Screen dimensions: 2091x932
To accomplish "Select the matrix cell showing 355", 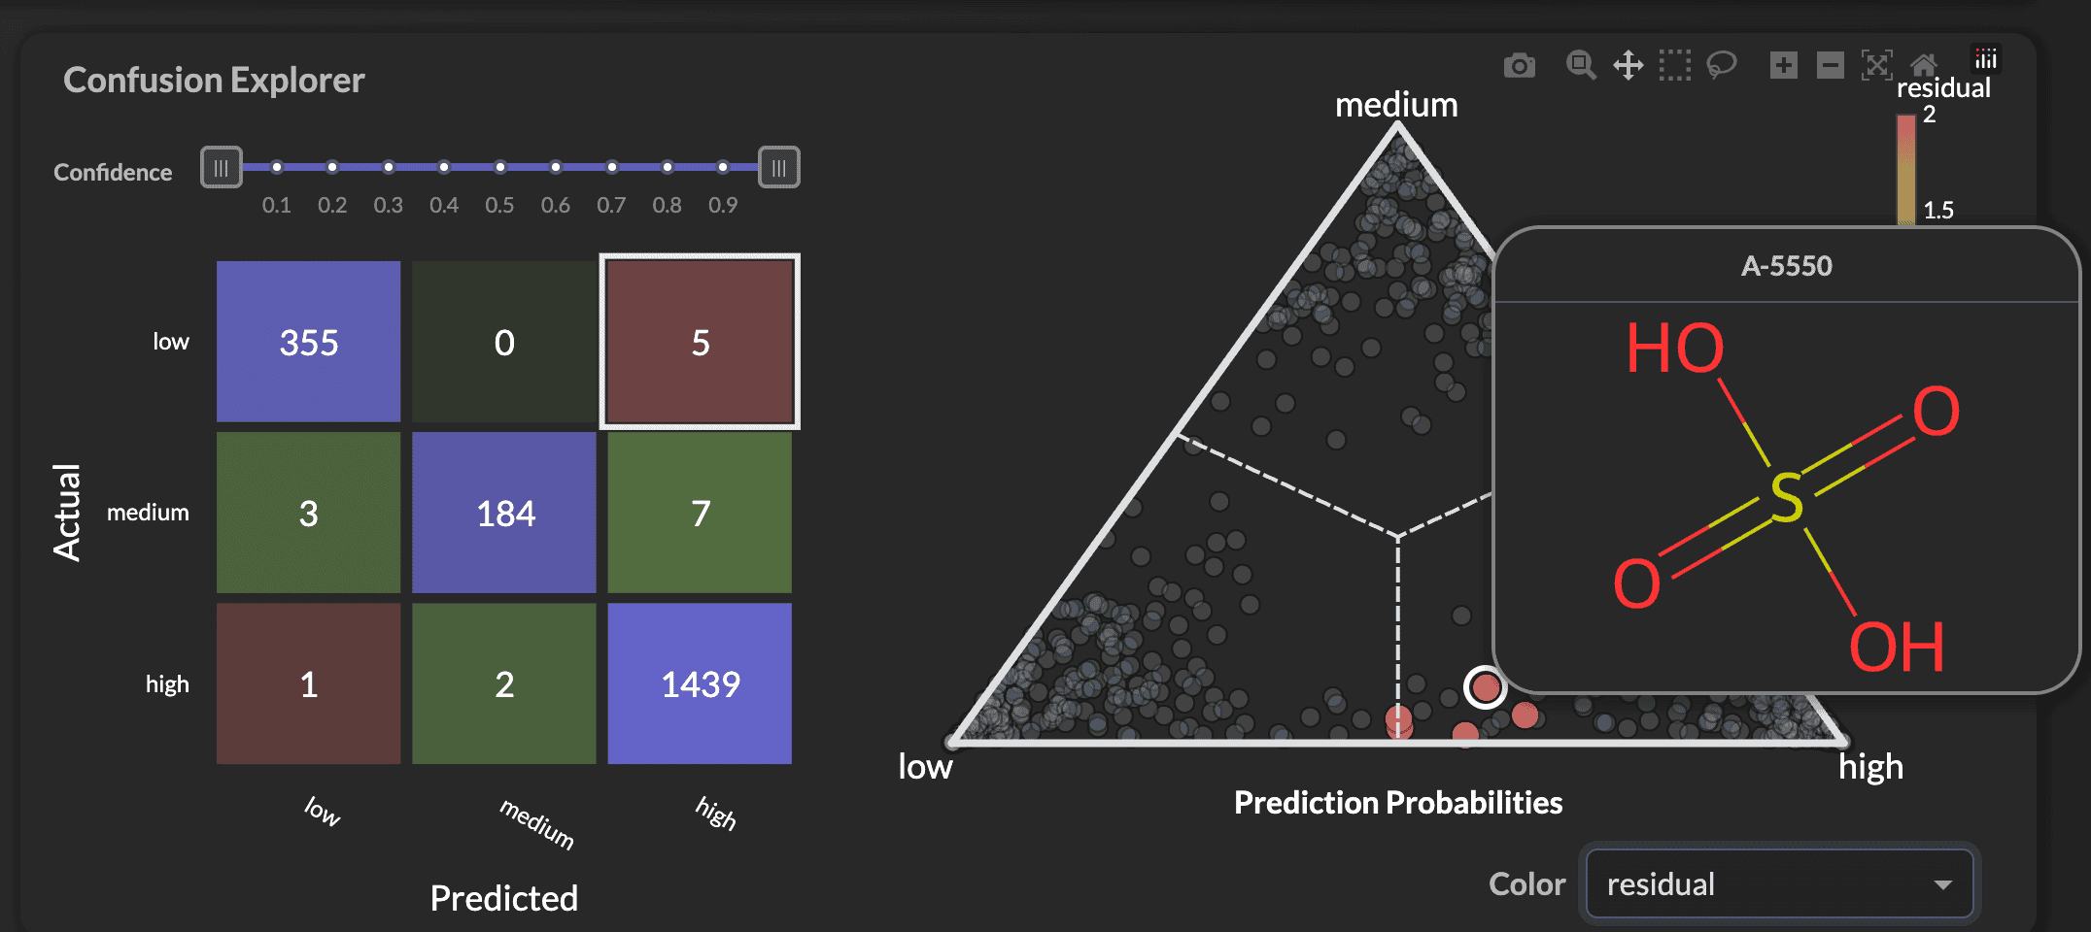I will click(308, 341).
